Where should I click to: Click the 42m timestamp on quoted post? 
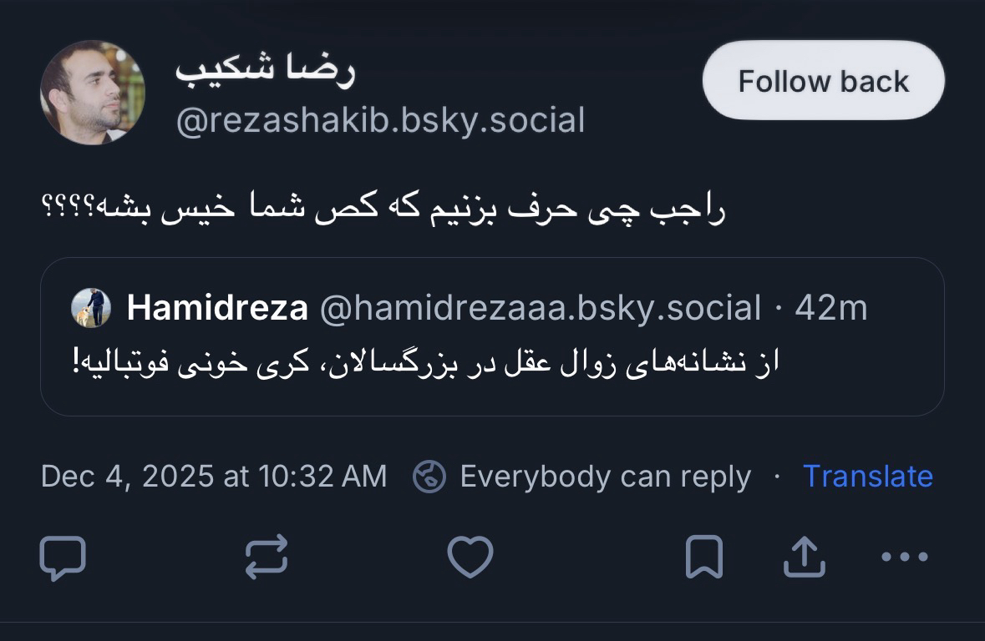pyautogui.click(x=831, y=309)
